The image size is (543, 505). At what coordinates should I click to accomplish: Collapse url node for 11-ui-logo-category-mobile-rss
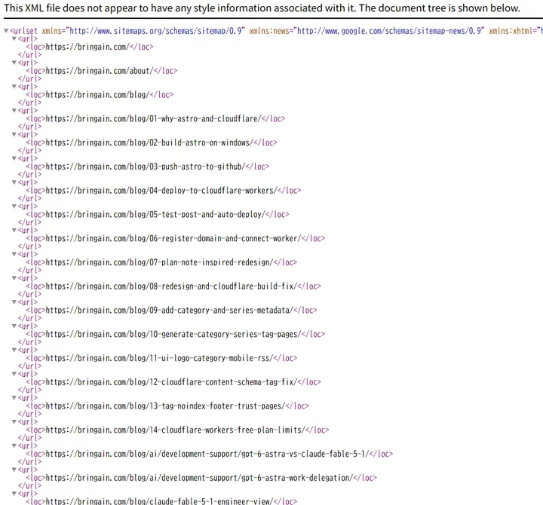14,350
